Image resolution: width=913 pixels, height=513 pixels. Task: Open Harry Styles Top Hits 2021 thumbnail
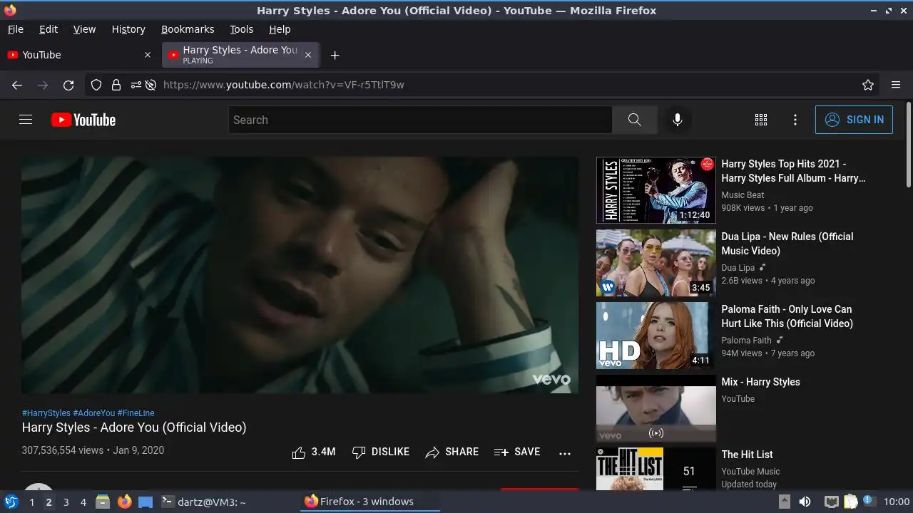click(656, 190)
